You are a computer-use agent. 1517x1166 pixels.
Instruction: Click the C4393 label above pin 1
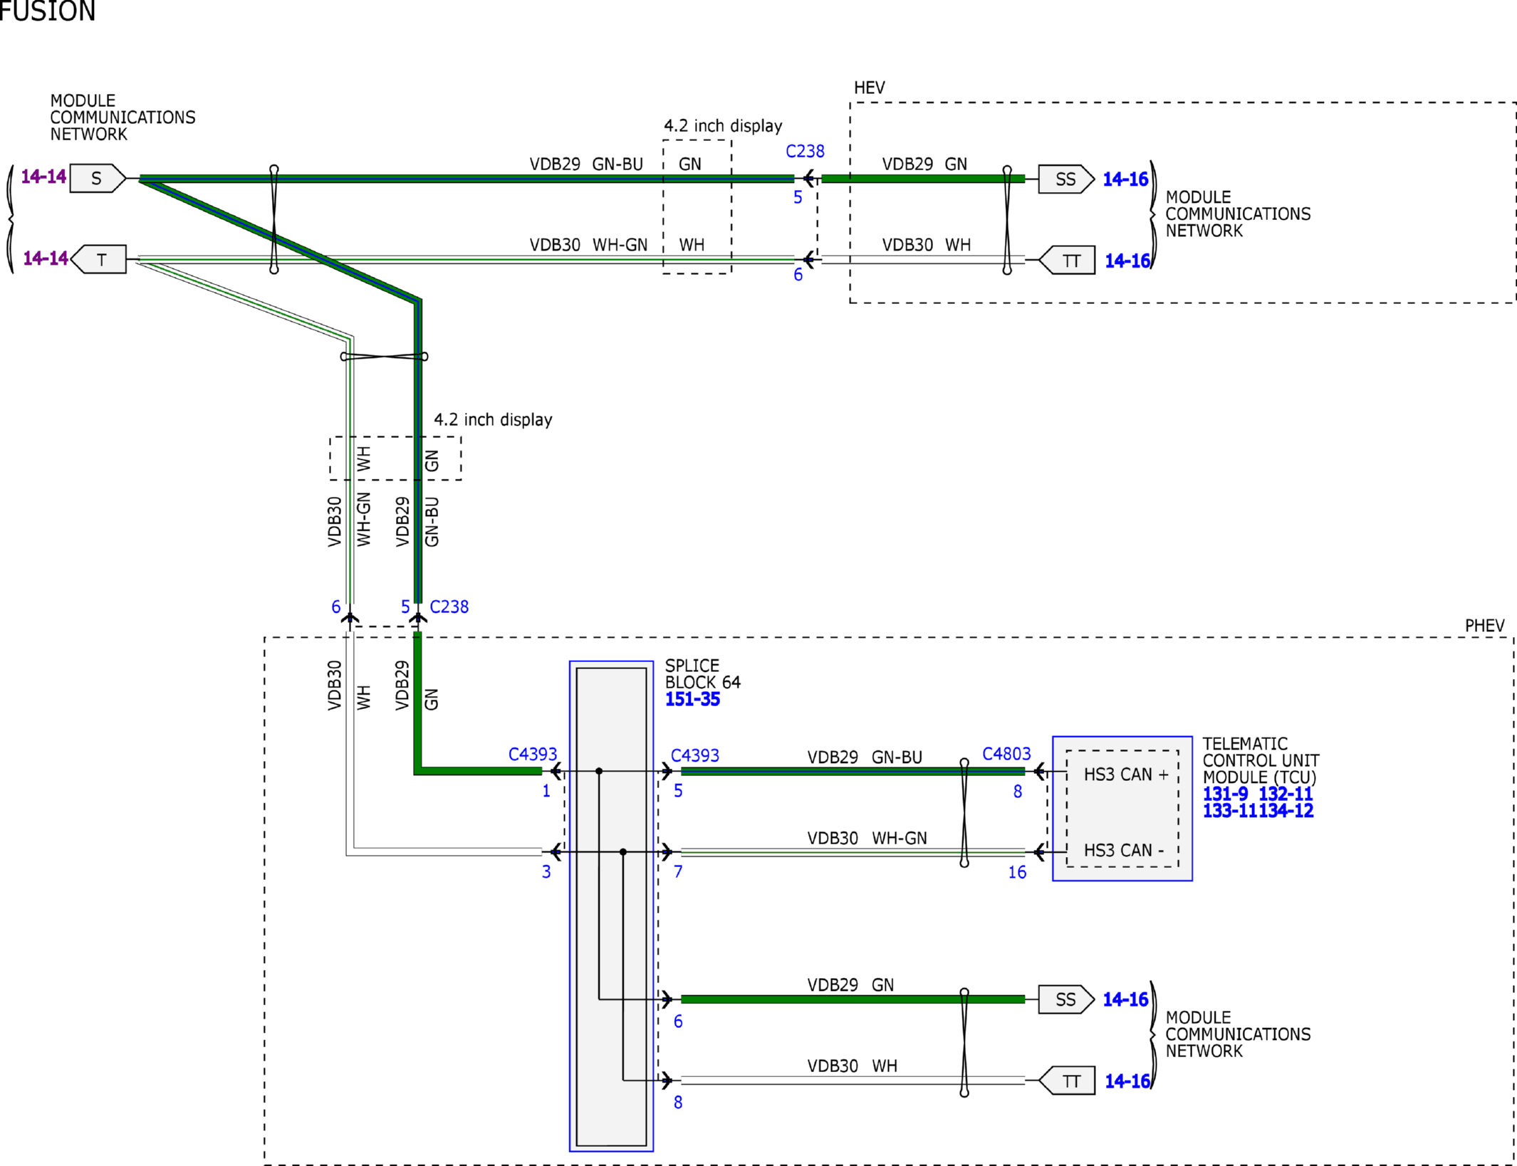[x=533, y=755]
